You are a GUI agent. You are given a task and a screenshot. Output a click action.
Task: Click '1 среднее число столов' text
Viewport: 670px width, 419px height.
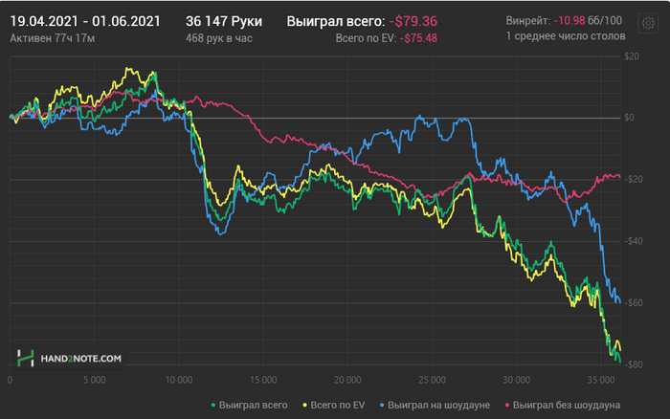coord(566,36)
